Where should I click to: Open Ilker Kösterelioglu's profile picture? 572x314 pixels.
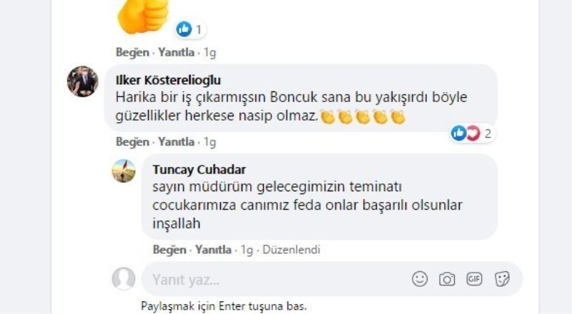tap(83, 81)
